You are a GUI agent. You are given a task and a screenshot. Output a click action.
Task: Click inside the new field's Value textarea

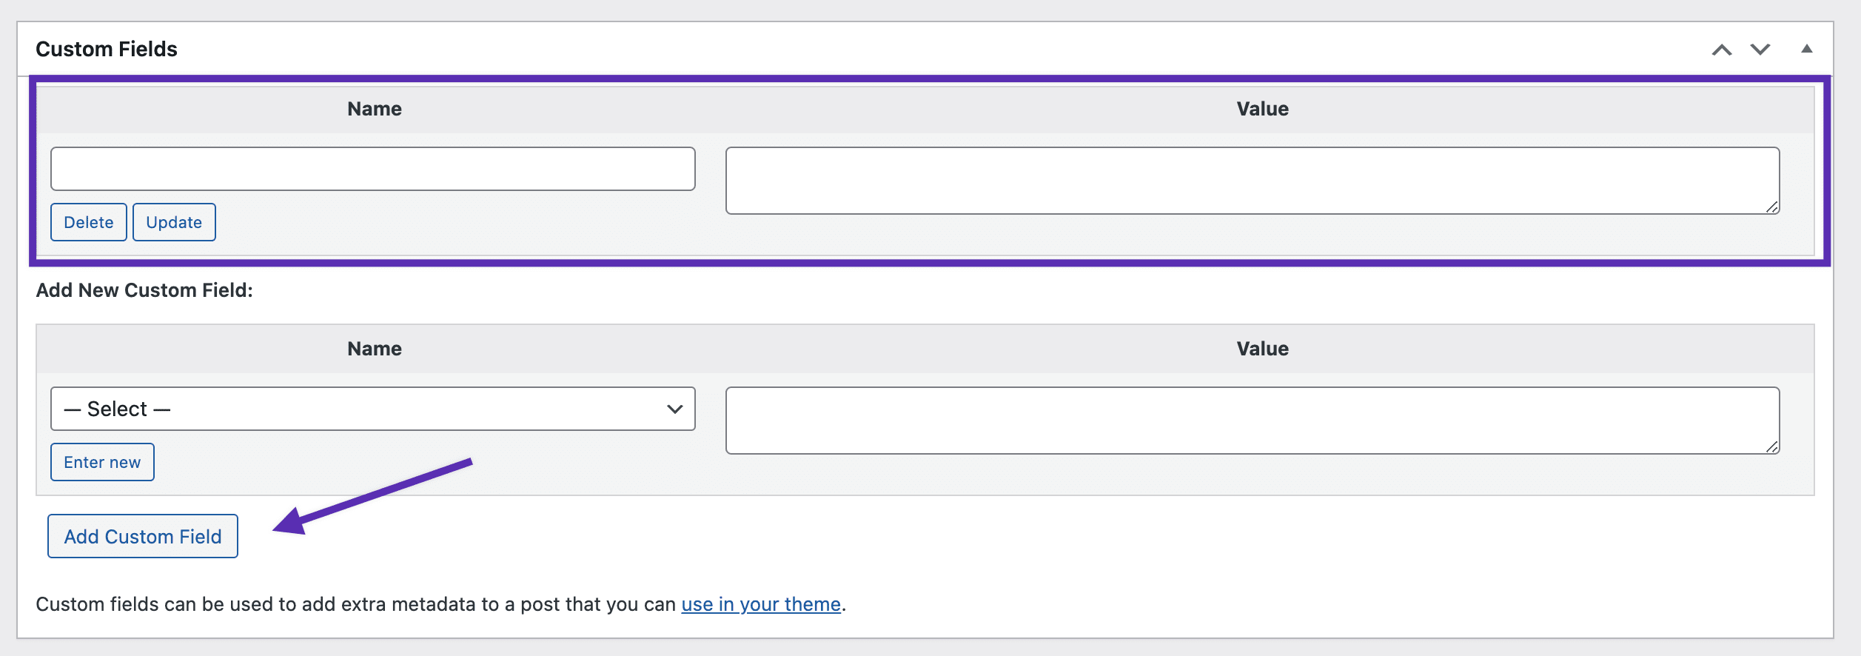(1251, 418)
